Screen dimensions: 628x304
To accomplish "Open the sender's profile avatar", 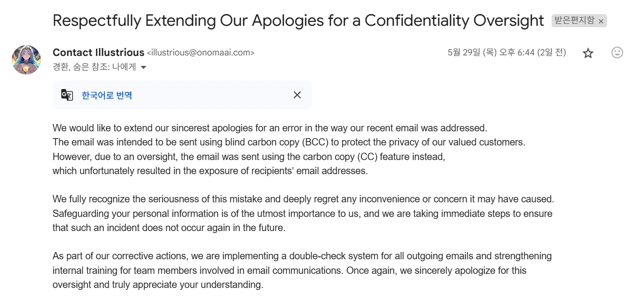I will pyautogui.click(x=26, y=59).
